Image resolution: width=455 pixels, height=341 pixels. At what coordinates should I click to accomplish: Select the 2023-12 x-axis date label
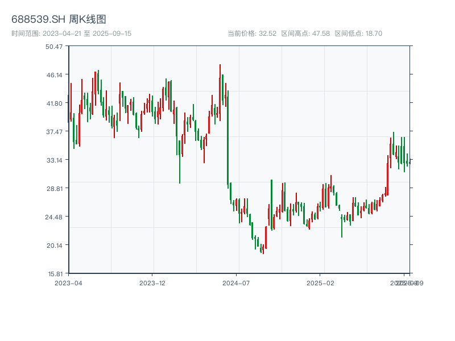tap(152, 282)
